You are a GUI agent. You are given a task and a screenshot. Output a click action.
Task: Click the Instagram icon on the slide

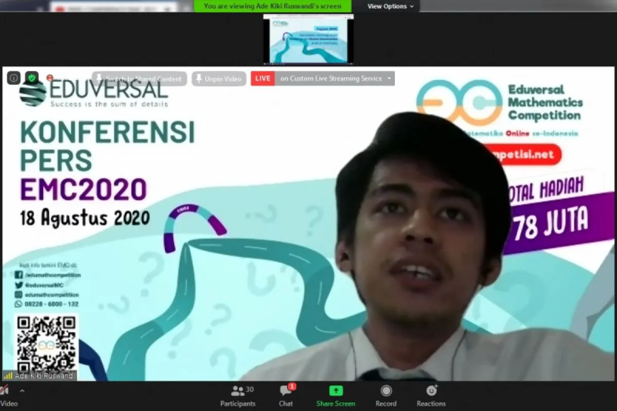point(19,294)
